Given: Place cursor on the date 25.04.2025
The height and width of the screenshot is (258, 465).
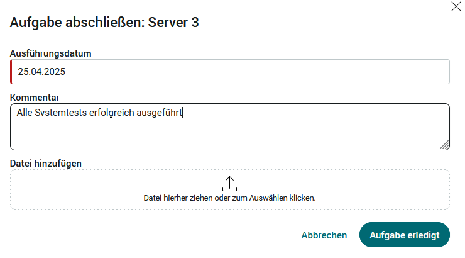Looking at the screenshot, I should click(x=41, y=72).
